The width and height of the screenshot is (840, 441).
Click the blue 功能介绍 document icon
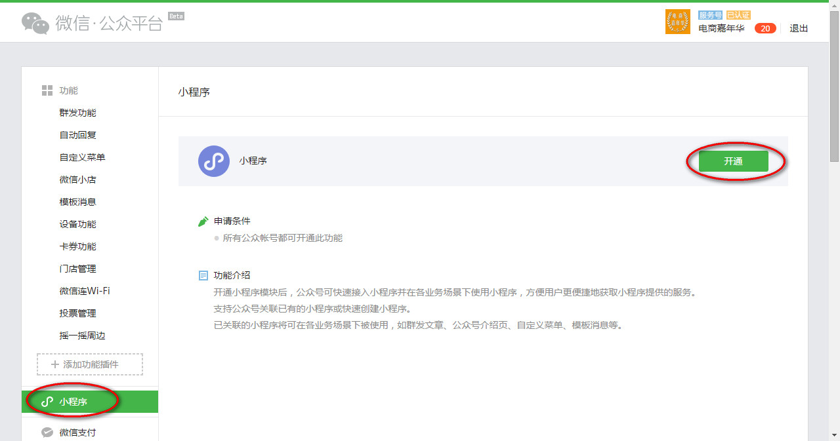click(x=203, y=276)
